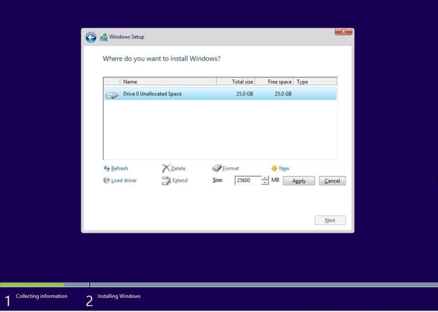Click the Name column header
The image size is (438, 312).
click(x=168, y=82)
